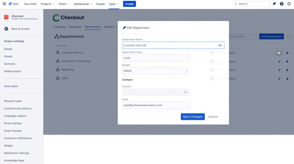Click Cancel in Edit Department dialog
This screenshot has height=164, width=294.
pos(213,117)
